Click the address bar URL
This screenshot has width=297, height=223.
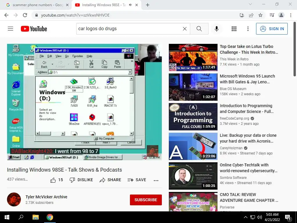pyautogui.click(x=75, y=15)
